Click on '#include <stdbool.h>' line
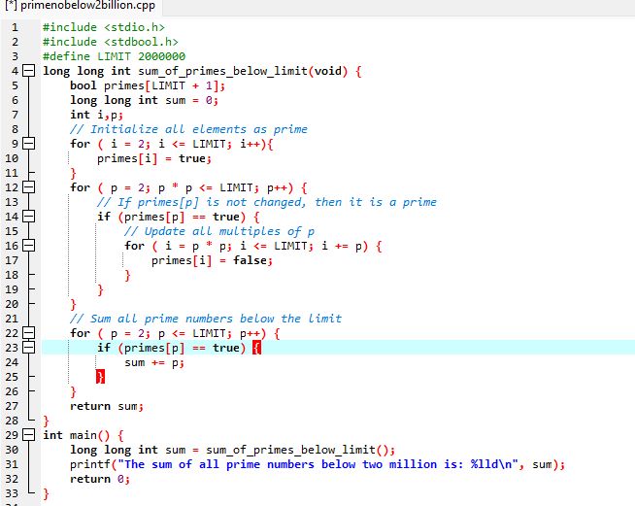 point(110,42)
